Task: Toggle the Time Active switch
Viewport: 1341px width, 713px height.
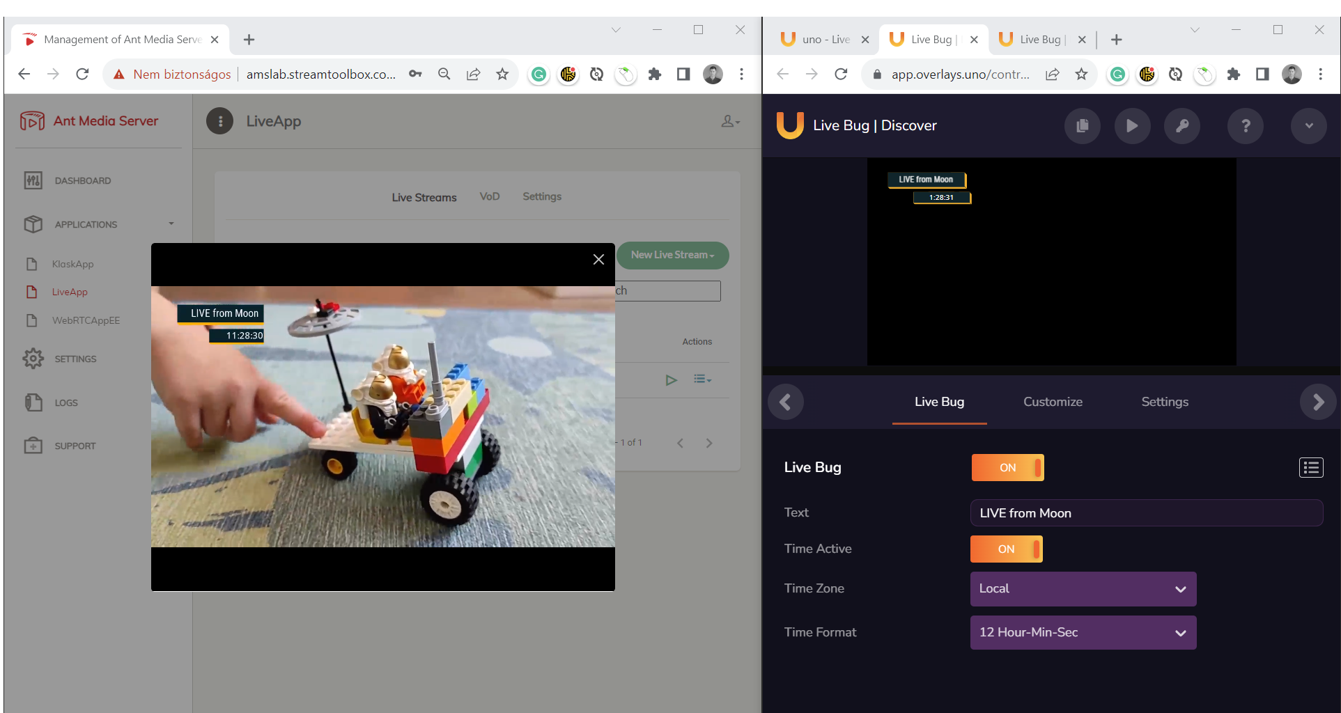Action: point(1006,549)
